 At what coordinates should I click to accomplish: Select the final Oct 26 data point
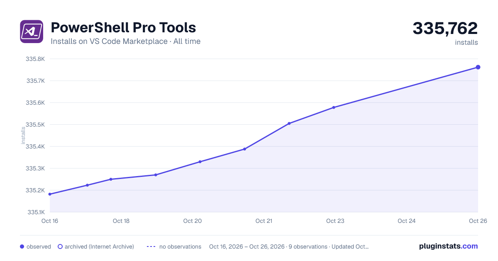coord(478,67)
